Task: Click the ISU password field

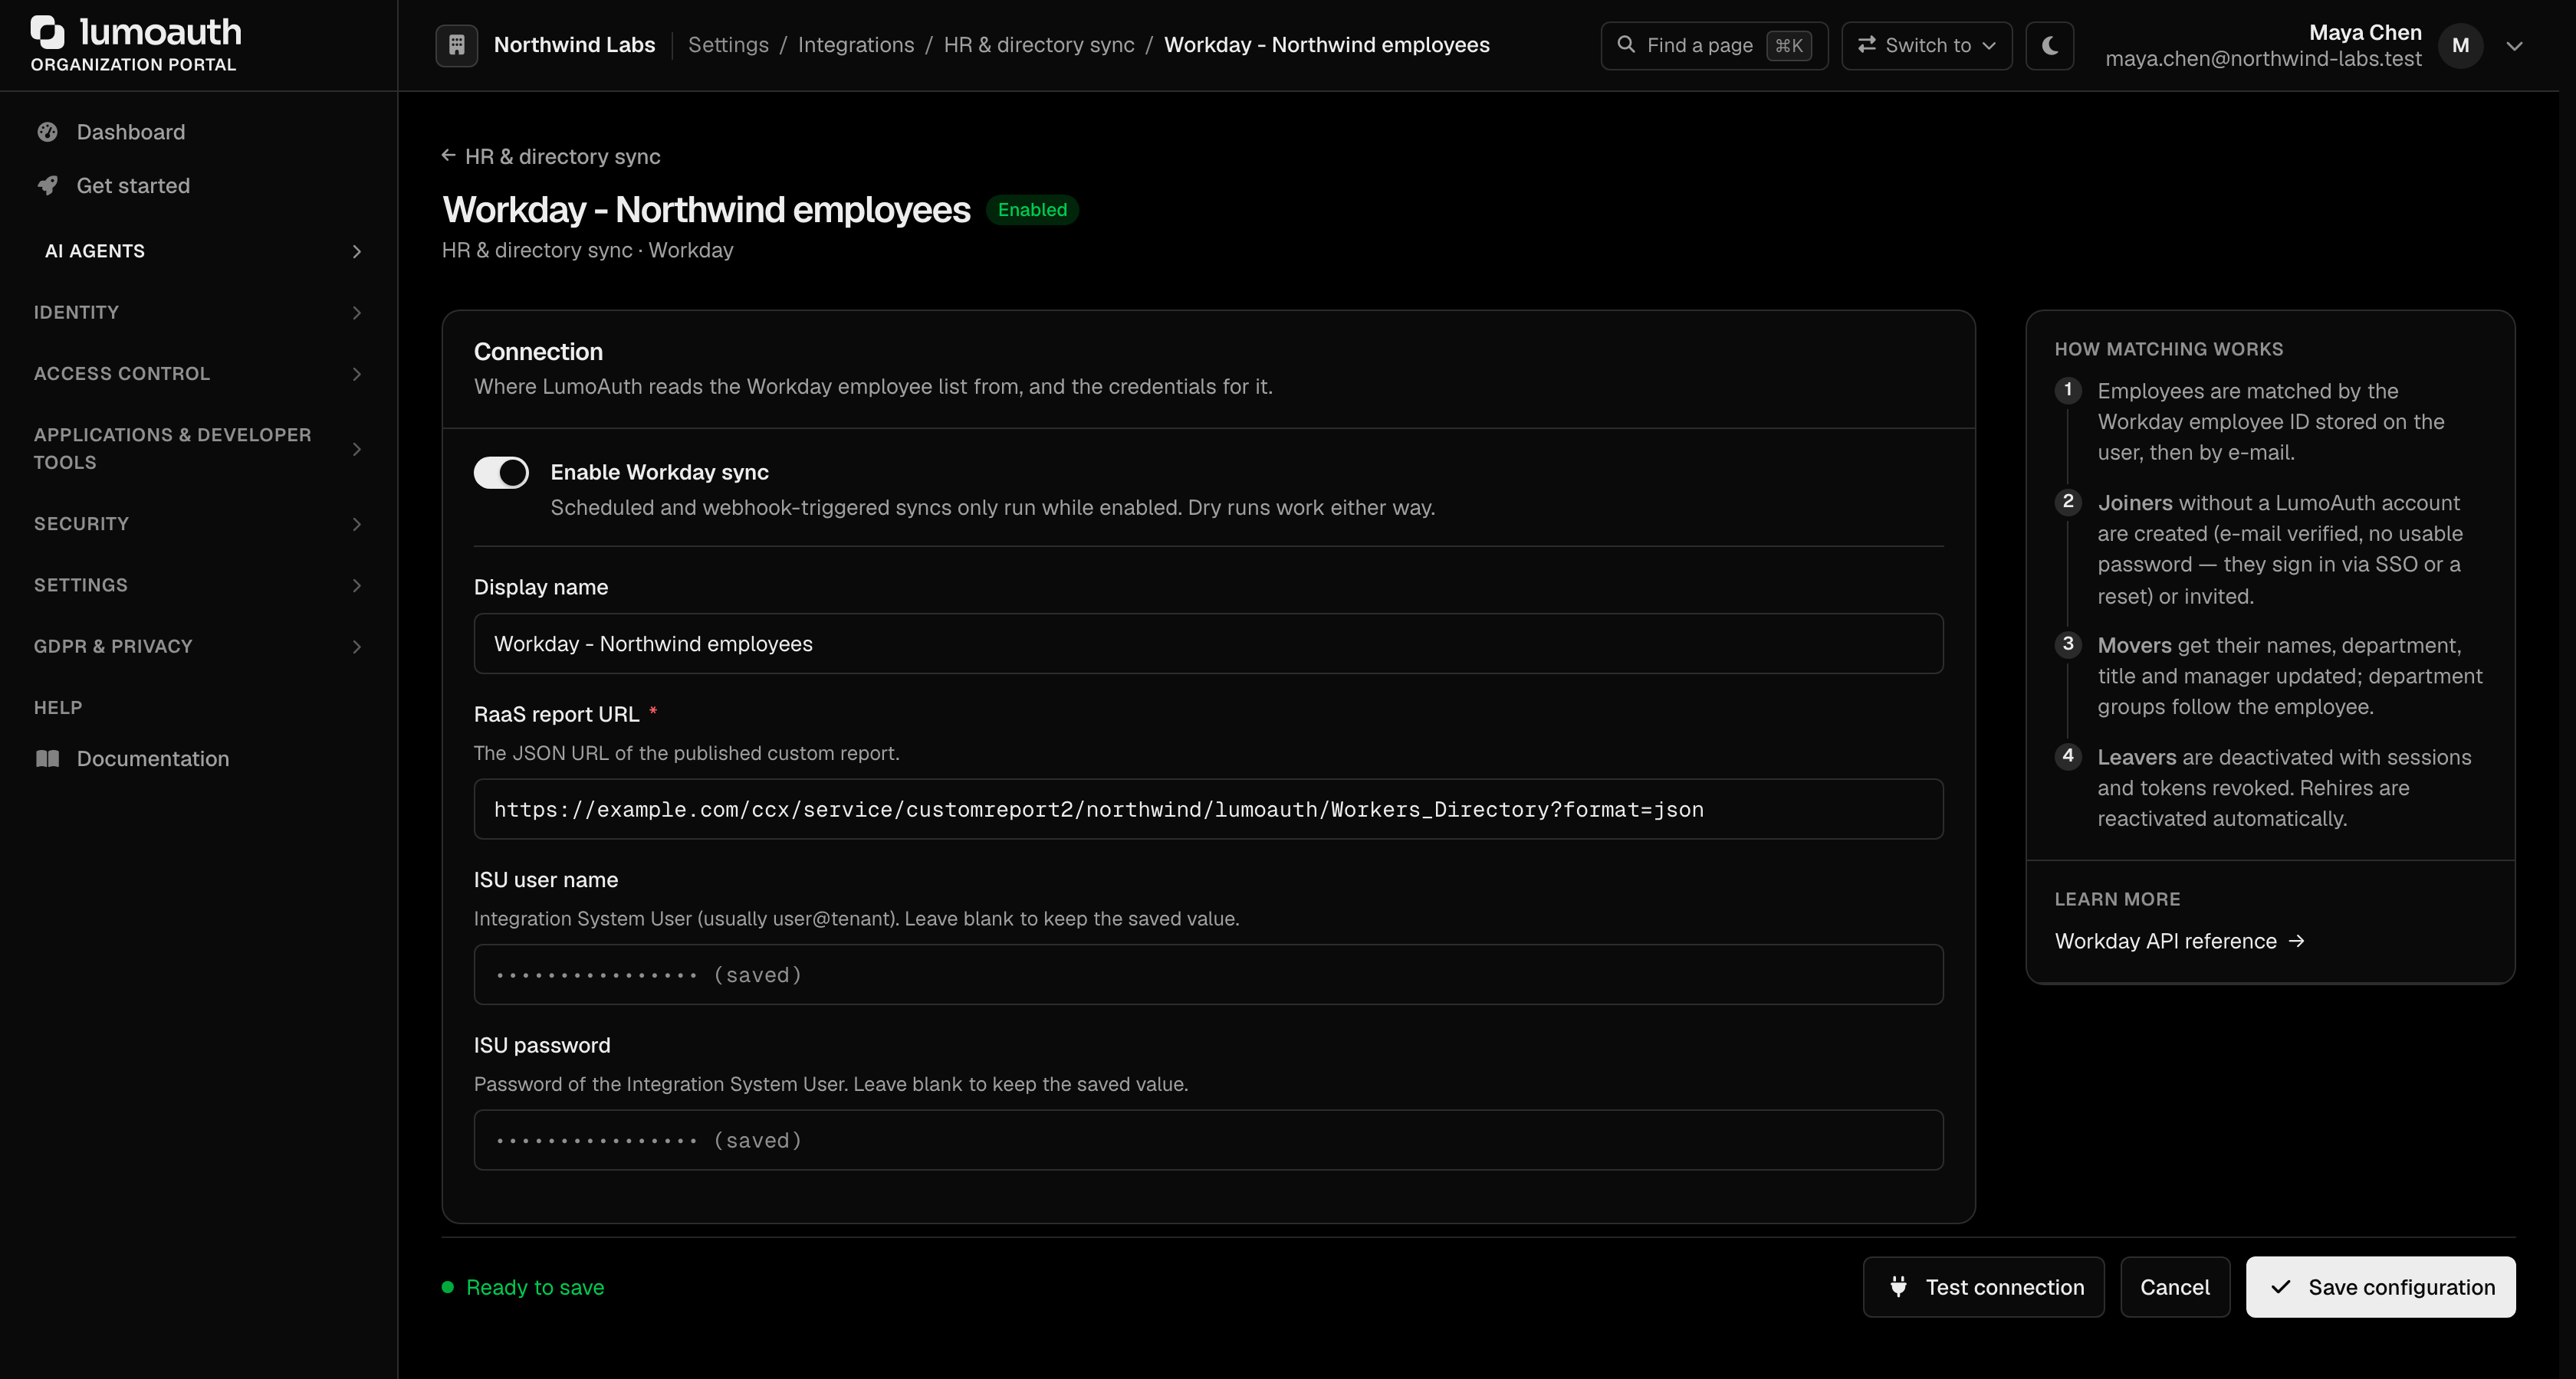Action: [1208, 1140]
